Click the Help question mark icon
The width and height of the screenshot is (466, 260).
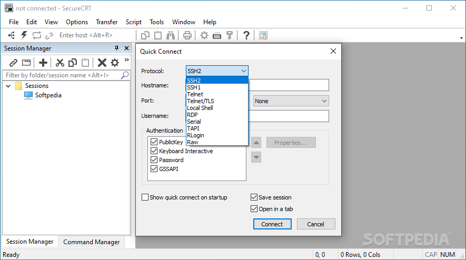[246, 35]
